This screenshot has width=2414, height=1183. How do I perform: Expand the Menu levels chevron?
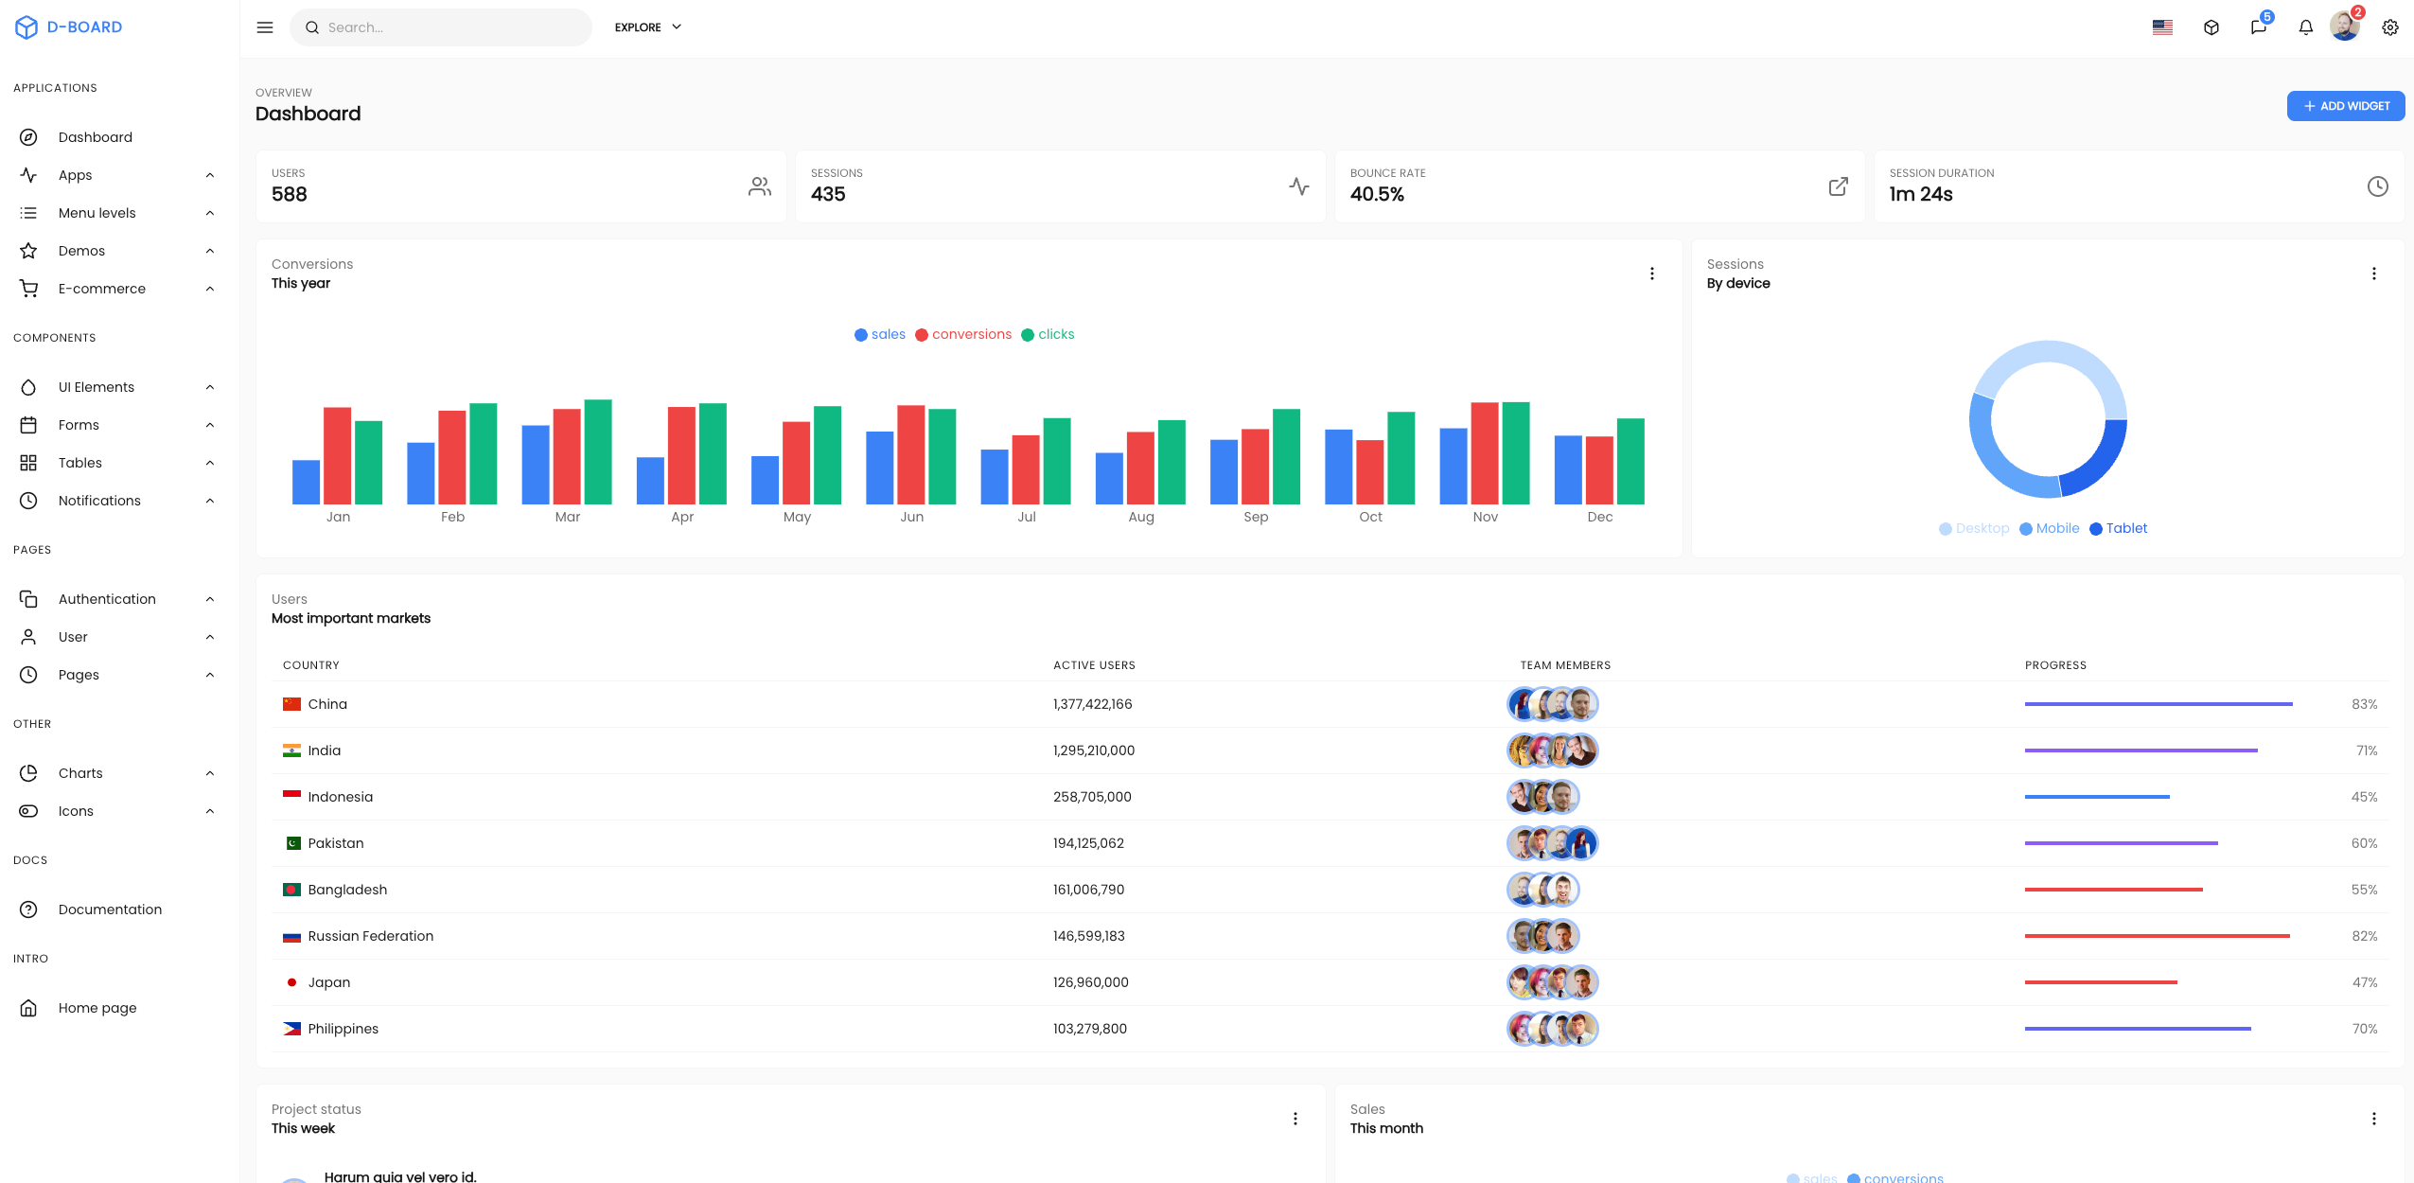tap(210, 213)
